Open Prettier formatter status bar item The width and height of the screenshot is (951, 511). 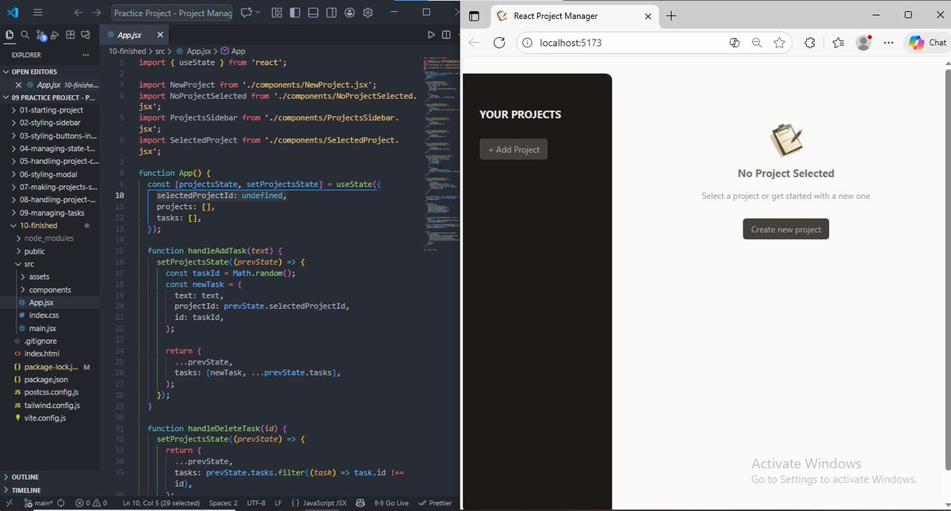[x=435, y=502]
